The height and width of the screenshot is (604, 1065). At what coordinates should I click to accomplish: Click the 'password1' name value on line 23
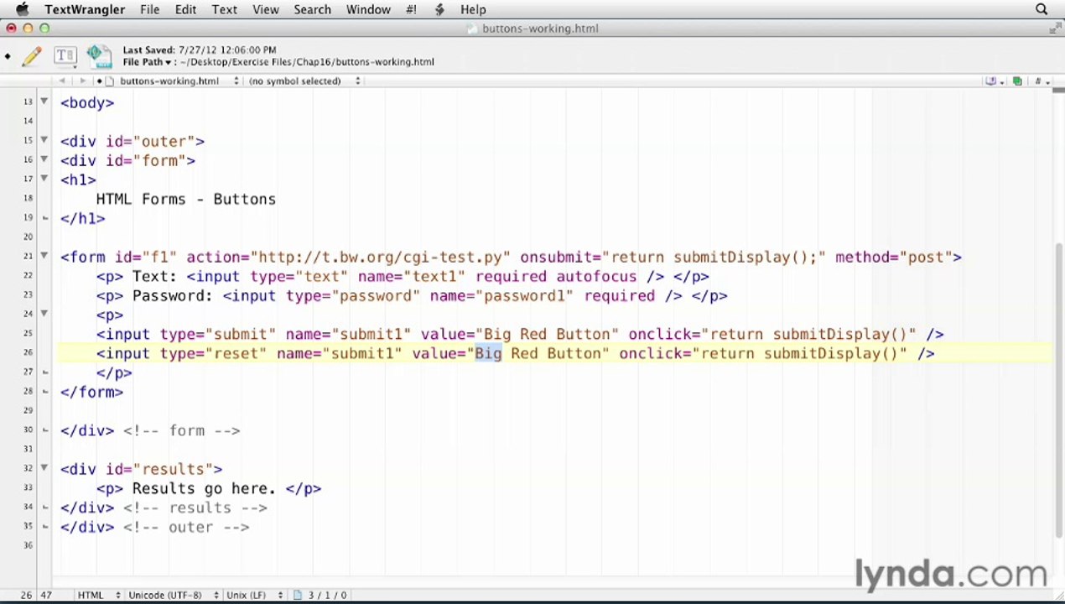(524, 295)
